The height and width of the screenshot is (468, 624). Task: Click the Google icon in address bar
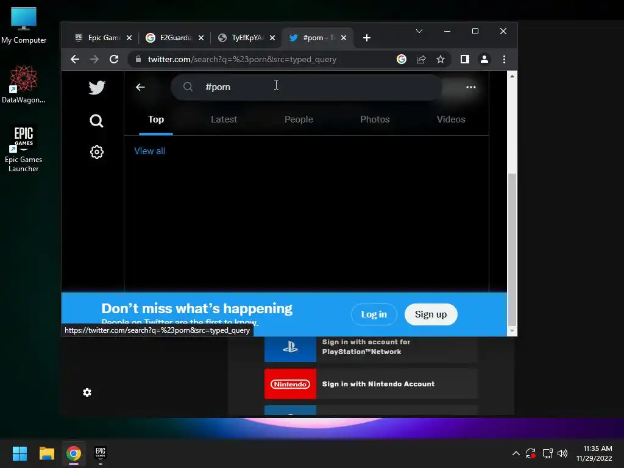402,59
